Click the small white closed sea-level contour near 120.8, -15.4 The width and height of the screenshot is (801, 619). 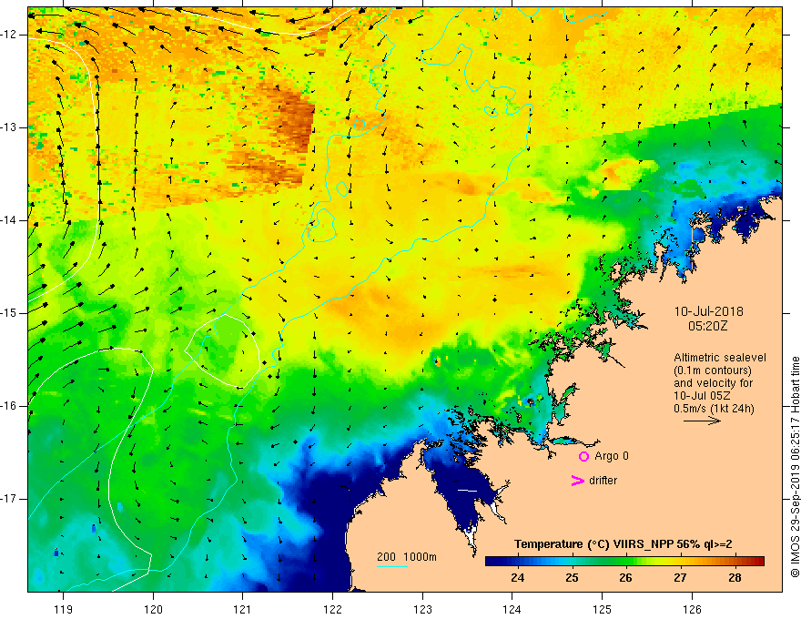point(223,350)
